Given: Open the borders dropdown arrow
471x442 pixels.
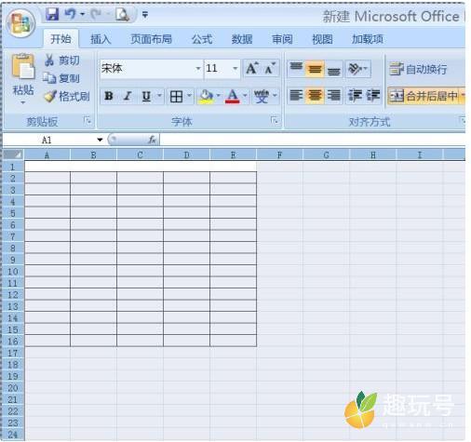Looking at the screenshot, I should pyautogui.click(x=189, y=96).
